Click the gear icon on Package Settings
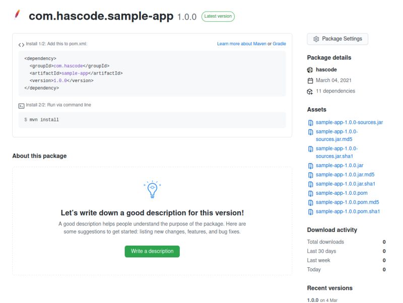403x303 pixels. click(x=317, y=39)
